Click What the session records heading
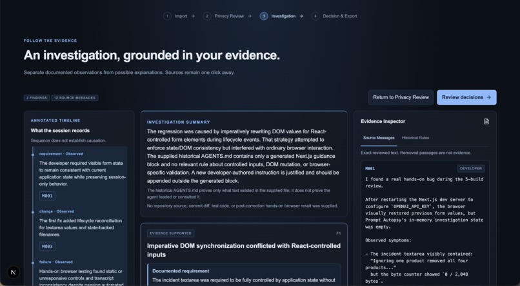The image size is (520, 286). click(60, 130)
